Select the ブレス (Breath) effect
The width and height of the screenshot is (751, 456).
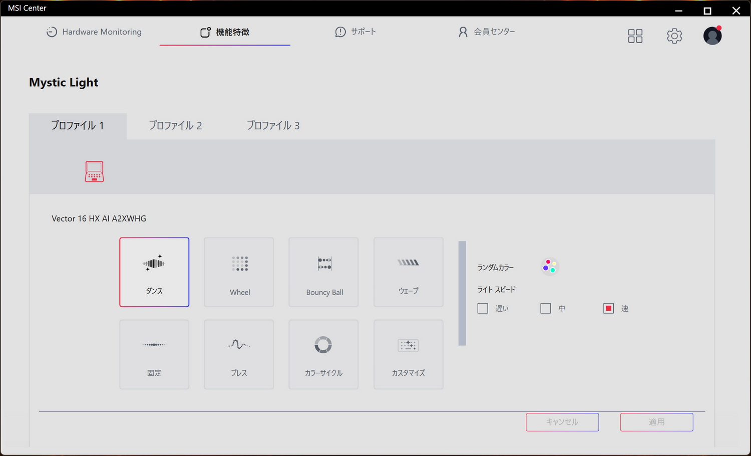click(239, 354)
